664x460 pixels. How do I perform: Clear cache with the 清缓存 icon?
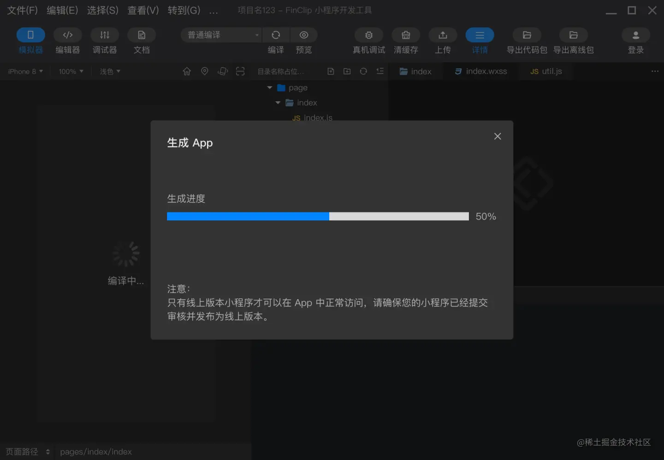(x=406, y=35)
